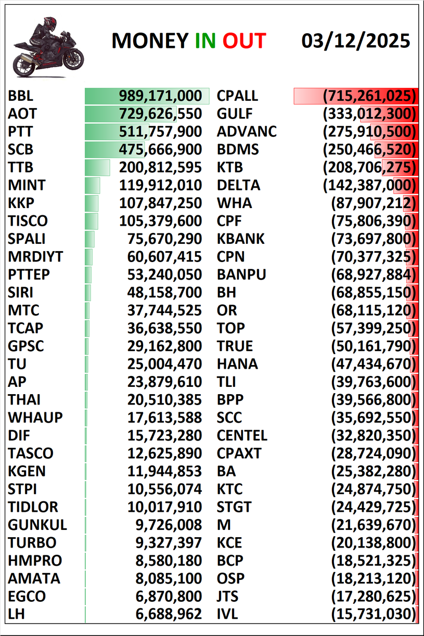Click the red word OUT in title
This screenshot has height=636, width=424.
245,41
